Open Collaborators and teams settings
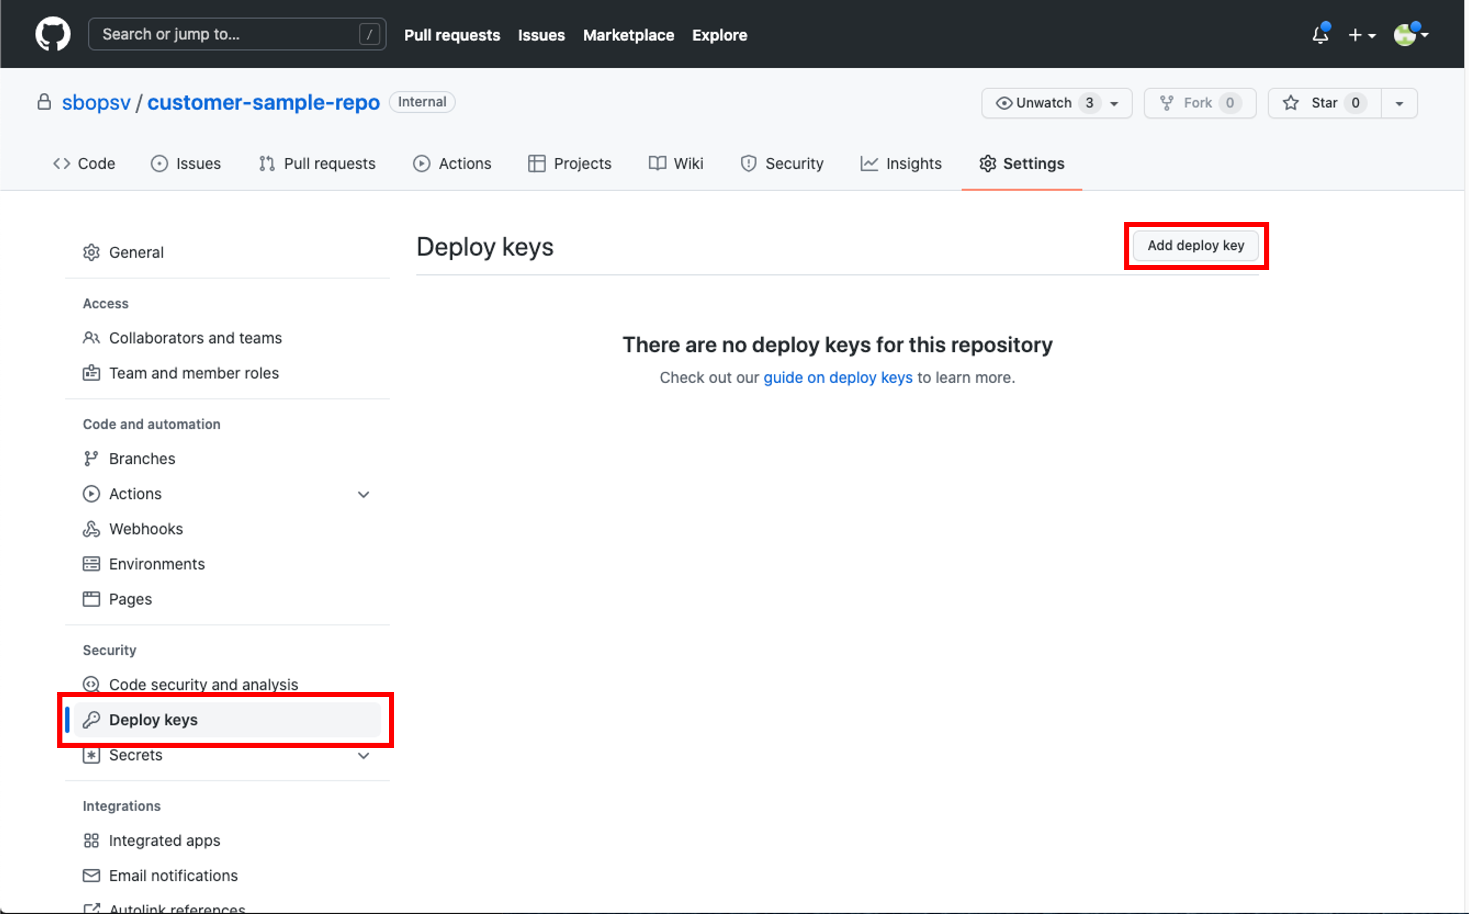The image size is (1469, 914). coord(227,338)
